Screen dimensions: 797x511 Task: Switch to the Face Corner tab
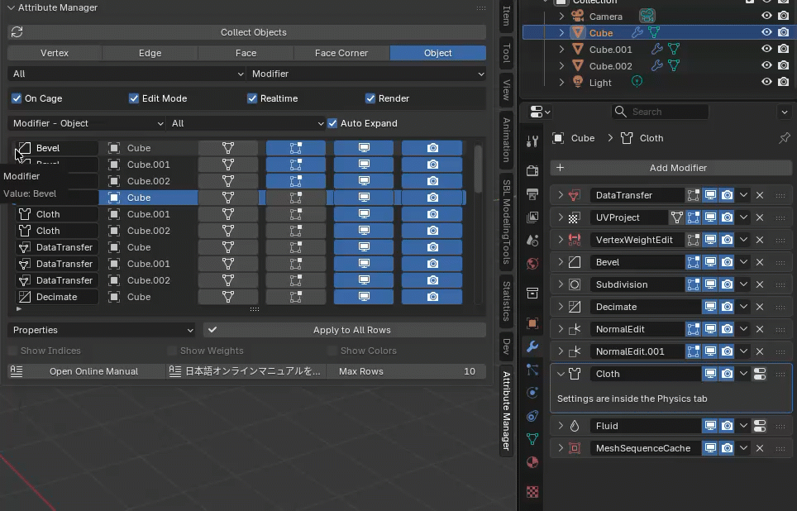[x=341, y=53]
